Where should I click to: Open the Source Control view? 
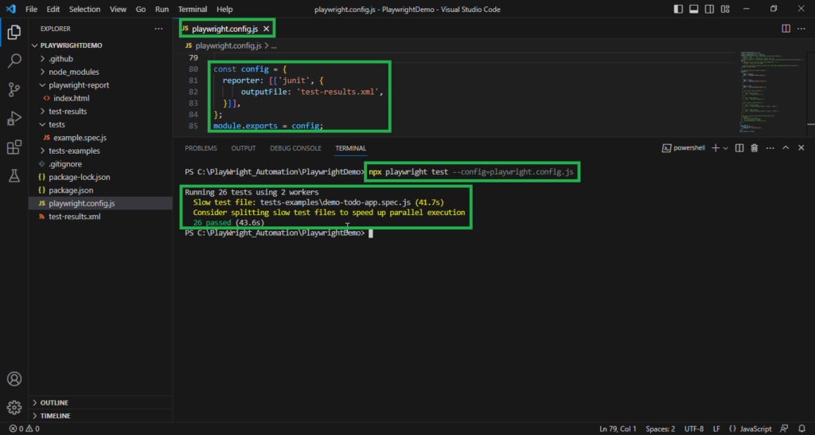(14, 89)
